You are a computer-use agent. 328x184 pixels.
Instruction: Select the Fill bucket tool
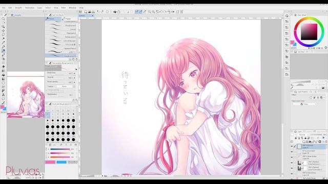[x=3, y=75]
